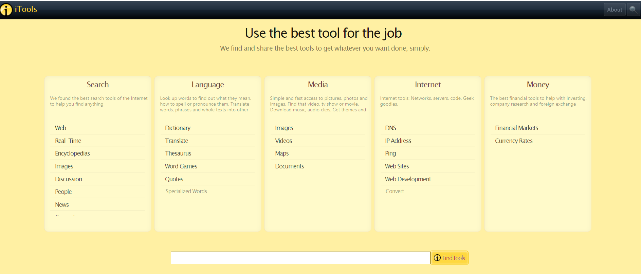Open the search magnifier icon in header

(x=633, y=10)
